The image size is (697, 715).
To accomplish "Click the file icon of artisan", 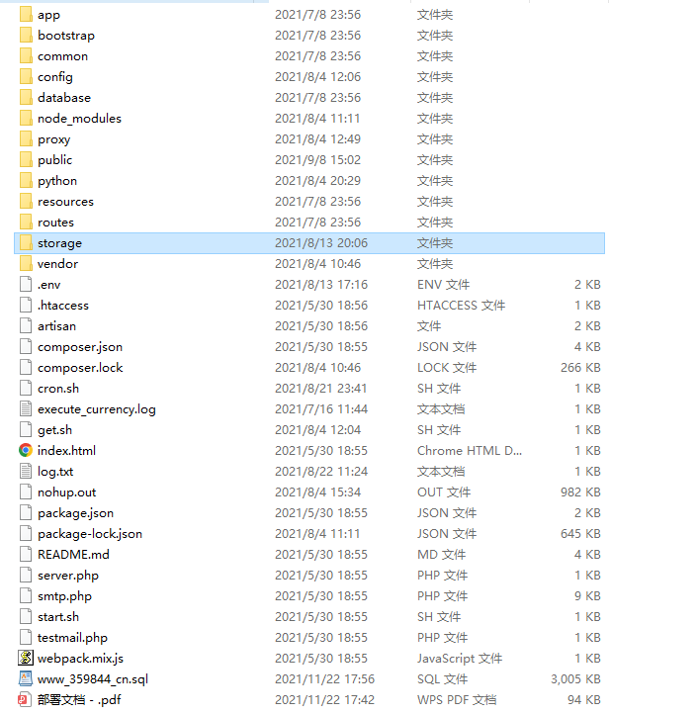I will pos(26,325).
